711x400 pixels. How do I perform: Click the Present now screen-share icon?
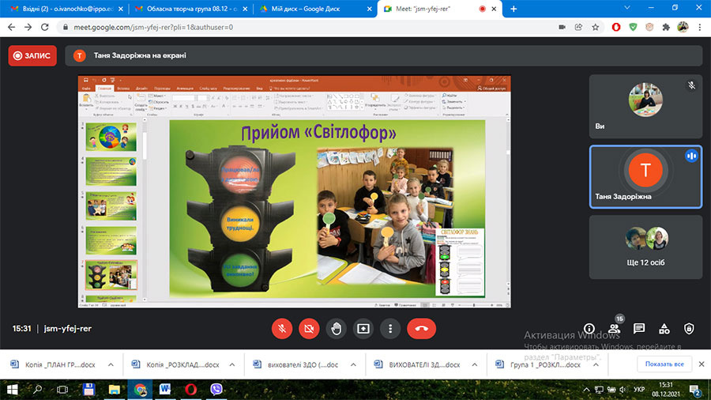point(363,328)
